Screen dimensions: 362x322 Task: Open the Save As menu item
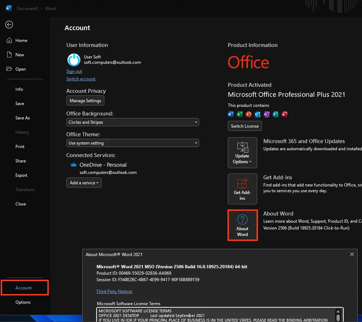coord(23,118)
